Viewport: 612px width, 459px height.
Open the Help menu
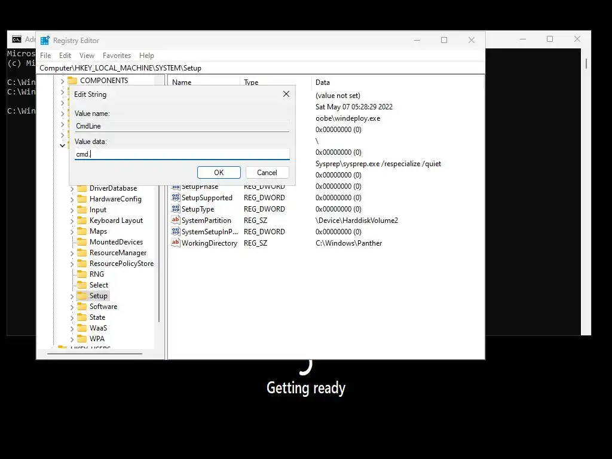click(x=147, y=56)
